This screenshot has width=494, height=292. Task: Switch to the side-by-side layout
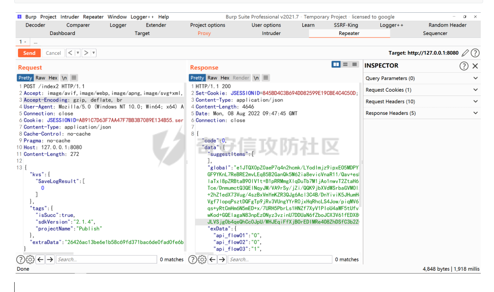336,64
